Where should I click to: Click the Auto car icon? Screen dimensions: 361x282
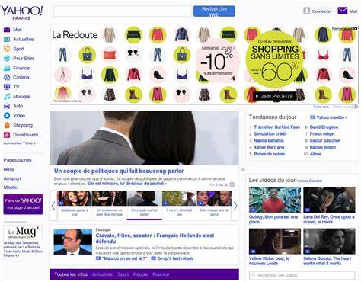(7, 106)
